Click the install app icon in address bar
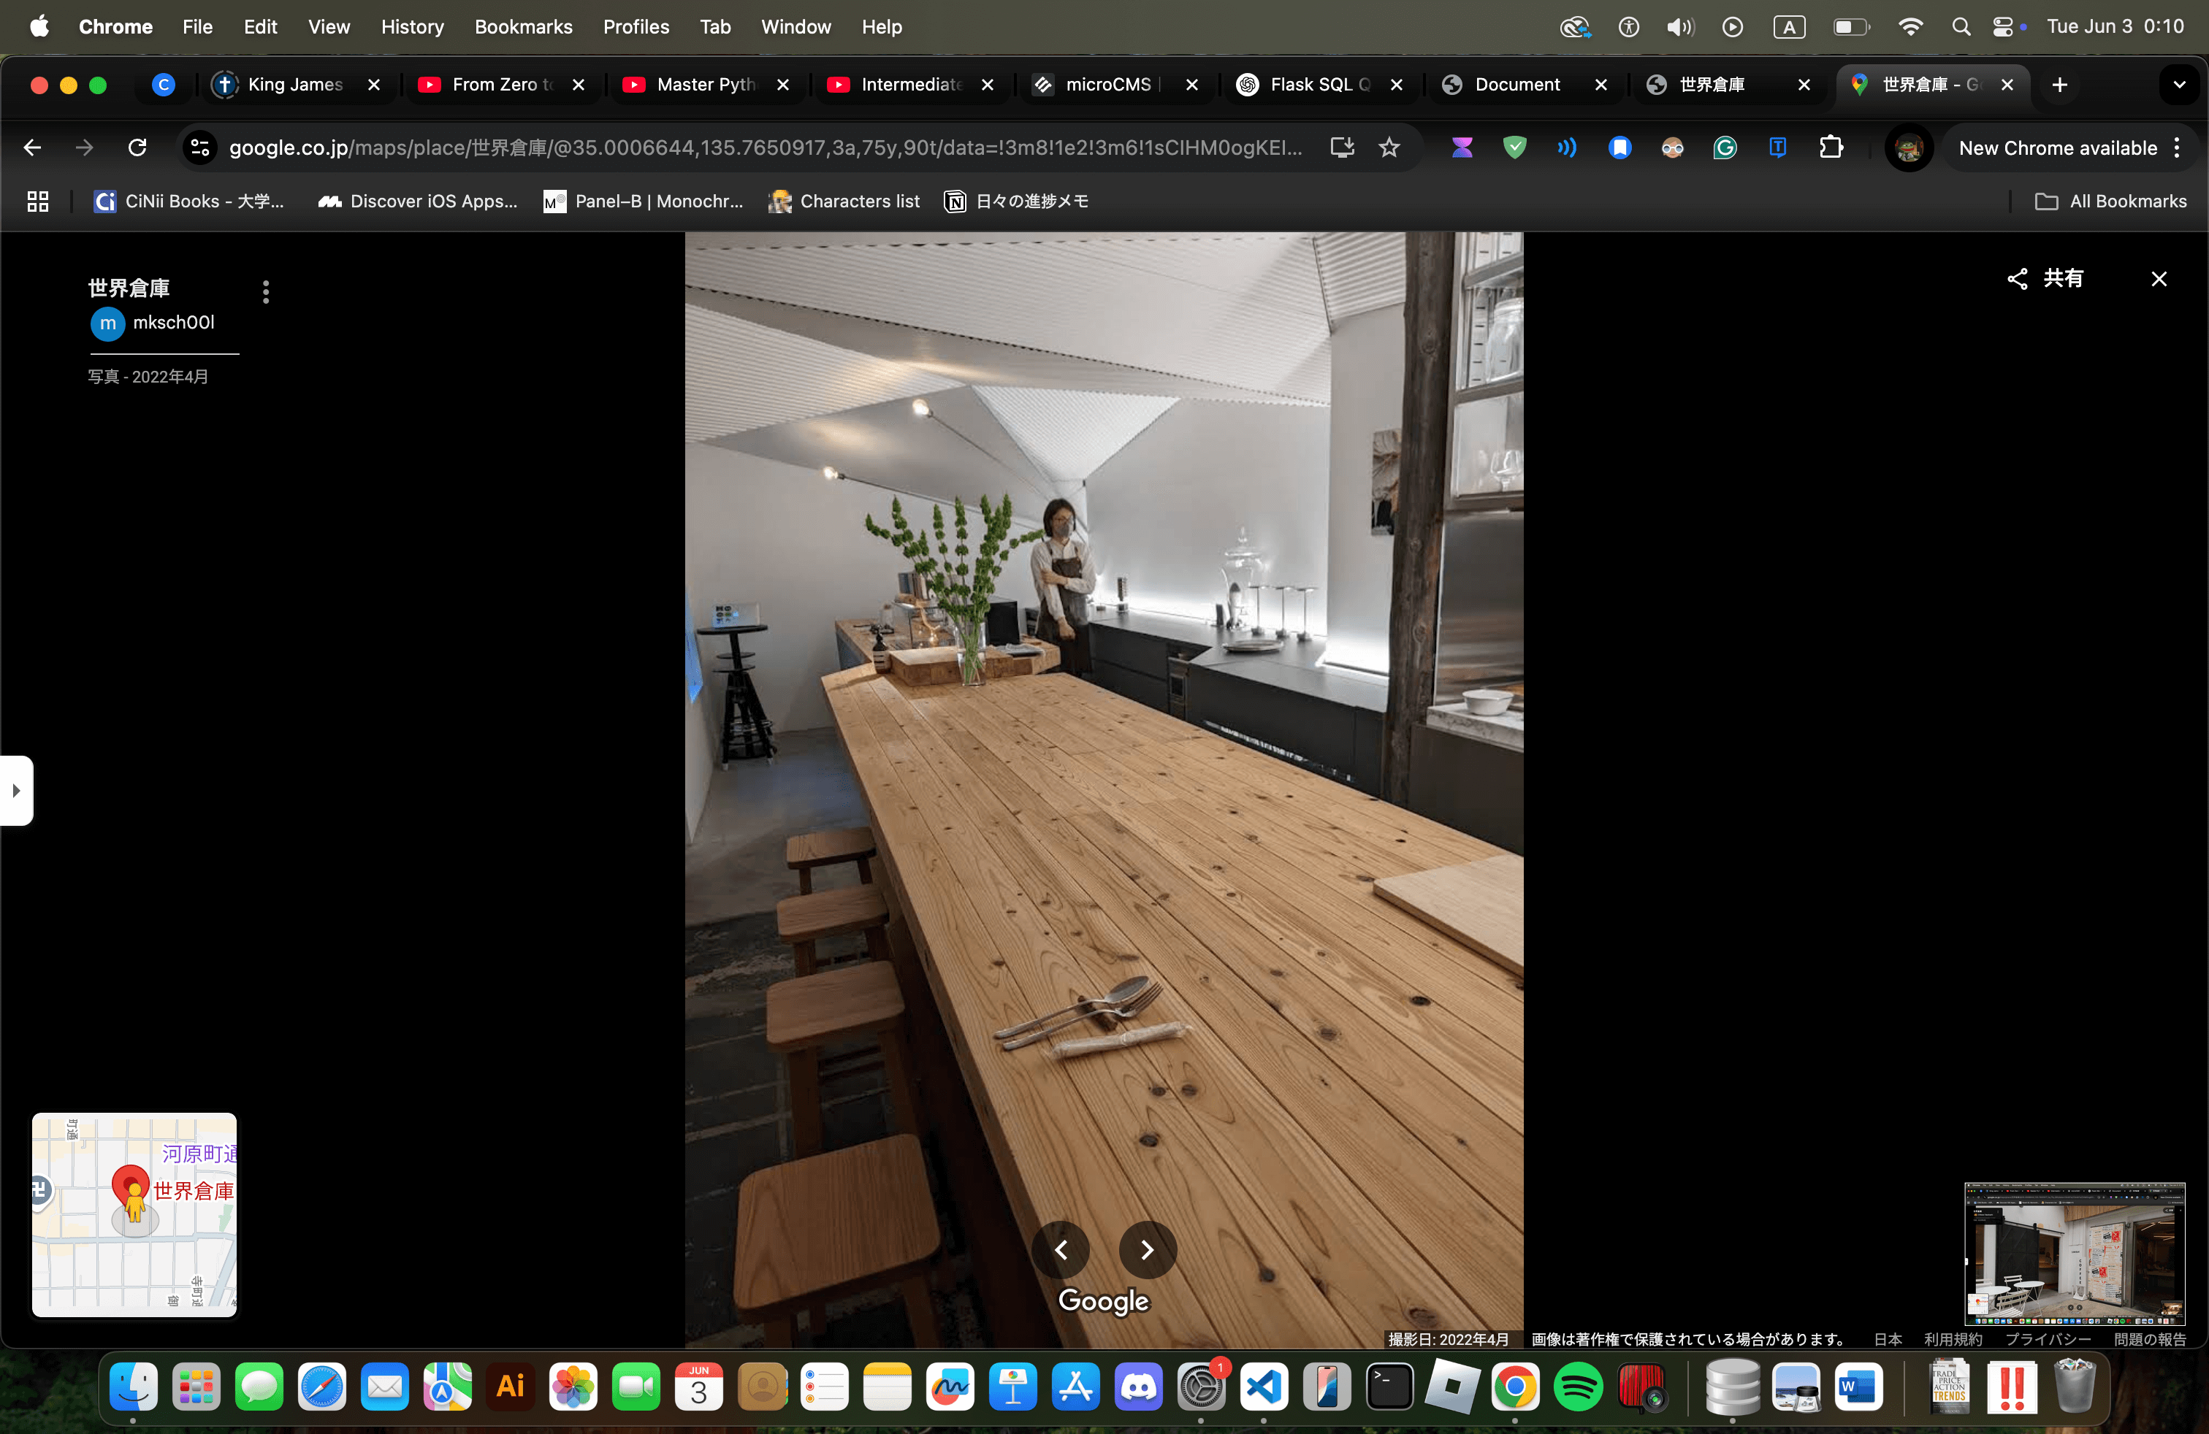Screen dimensions: 2209x1434 [x=1342, y=147]
